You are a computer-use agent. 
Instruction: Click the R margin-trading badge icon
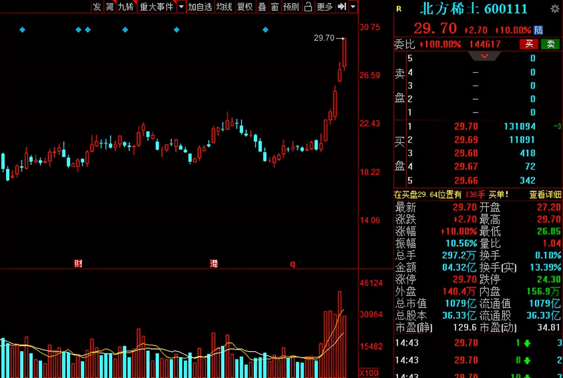[x=398, y=9]
